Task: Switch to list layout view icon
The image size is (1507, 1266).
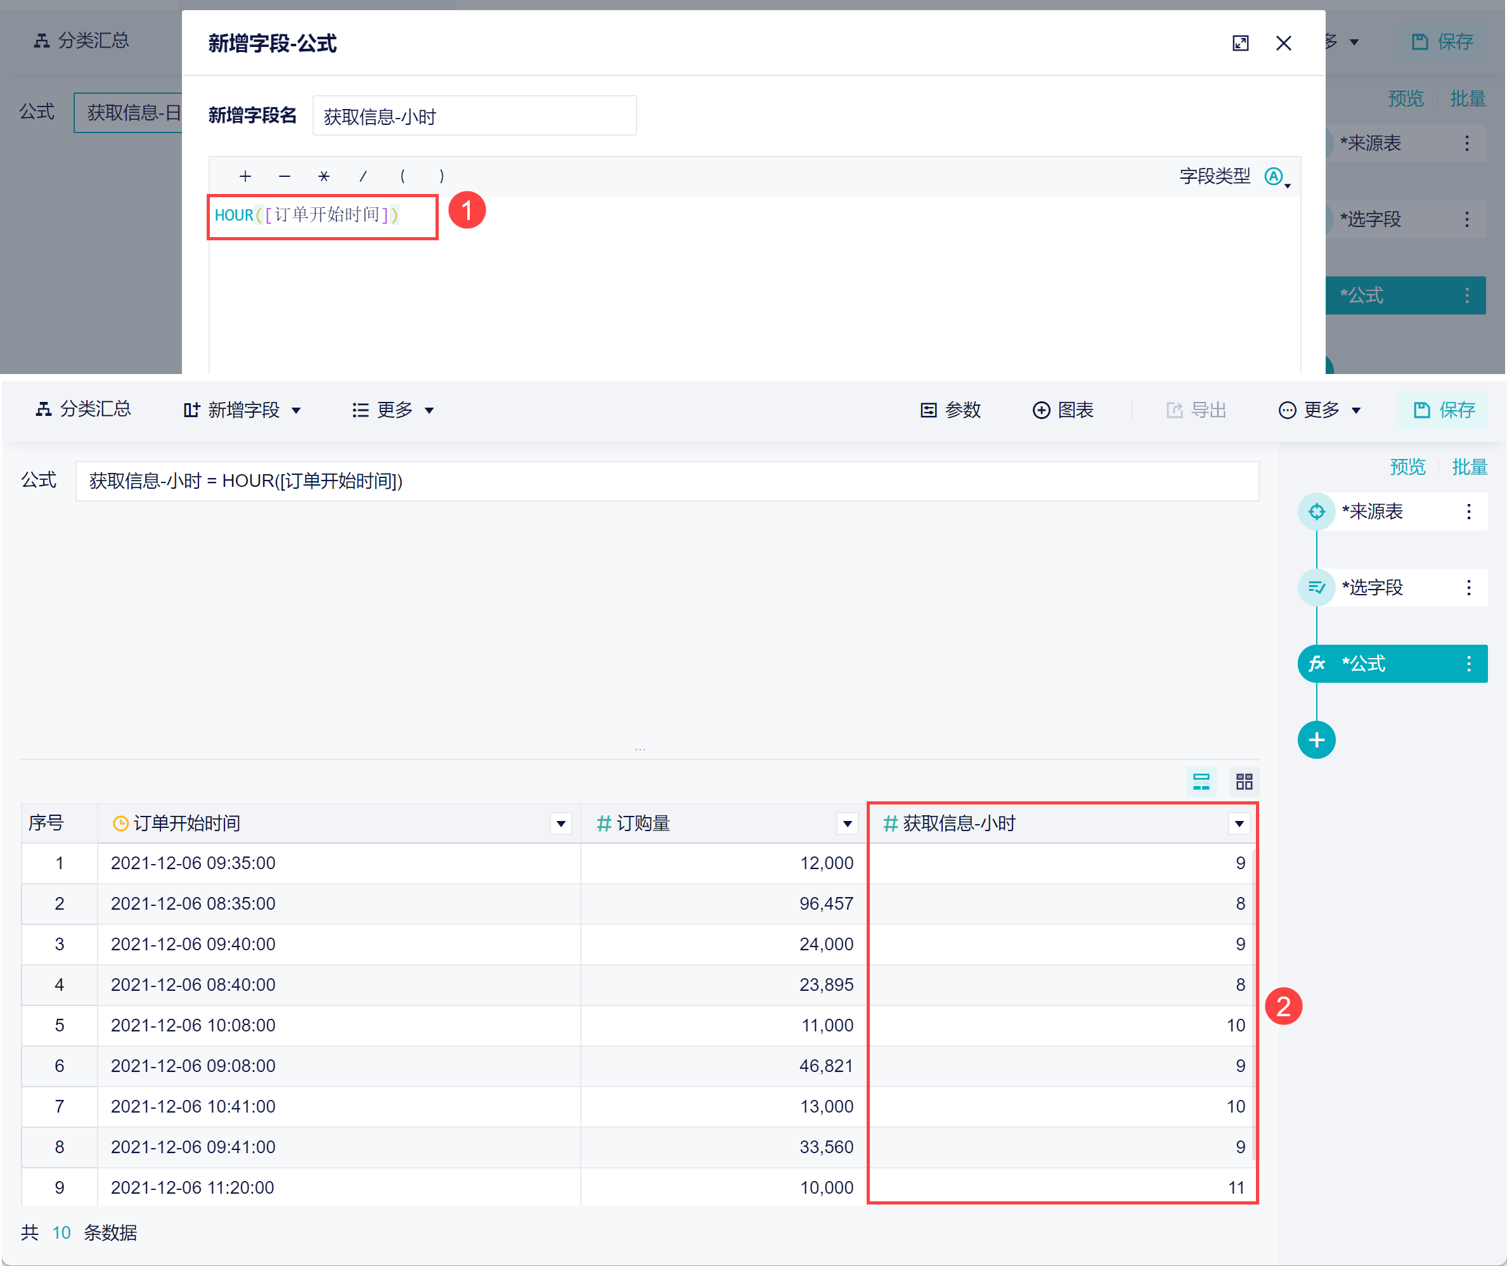Action: coord(1201,781)
